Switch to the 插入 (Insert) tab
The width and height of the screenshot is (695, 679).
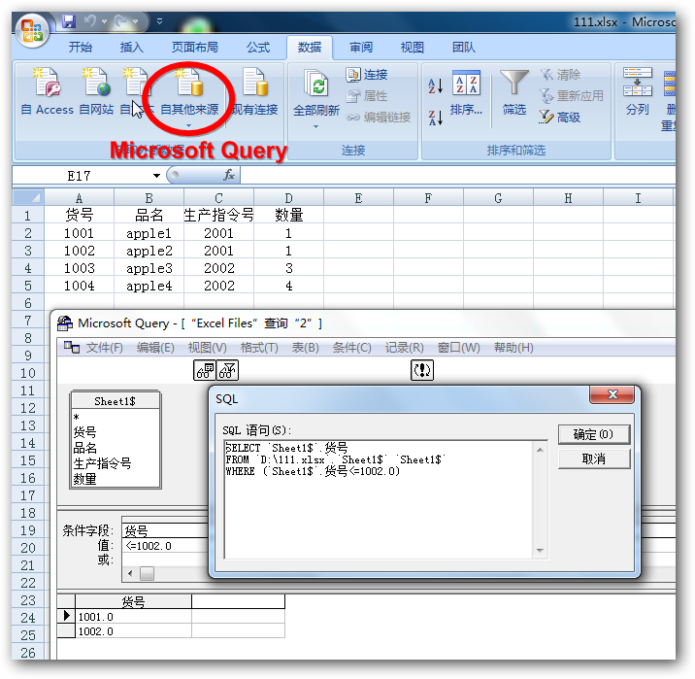pos(131,47)
